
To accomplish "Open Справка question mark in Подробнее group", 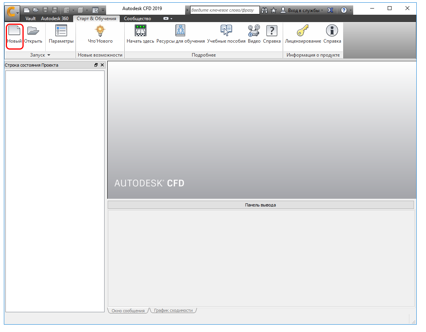I will point(272,34).
